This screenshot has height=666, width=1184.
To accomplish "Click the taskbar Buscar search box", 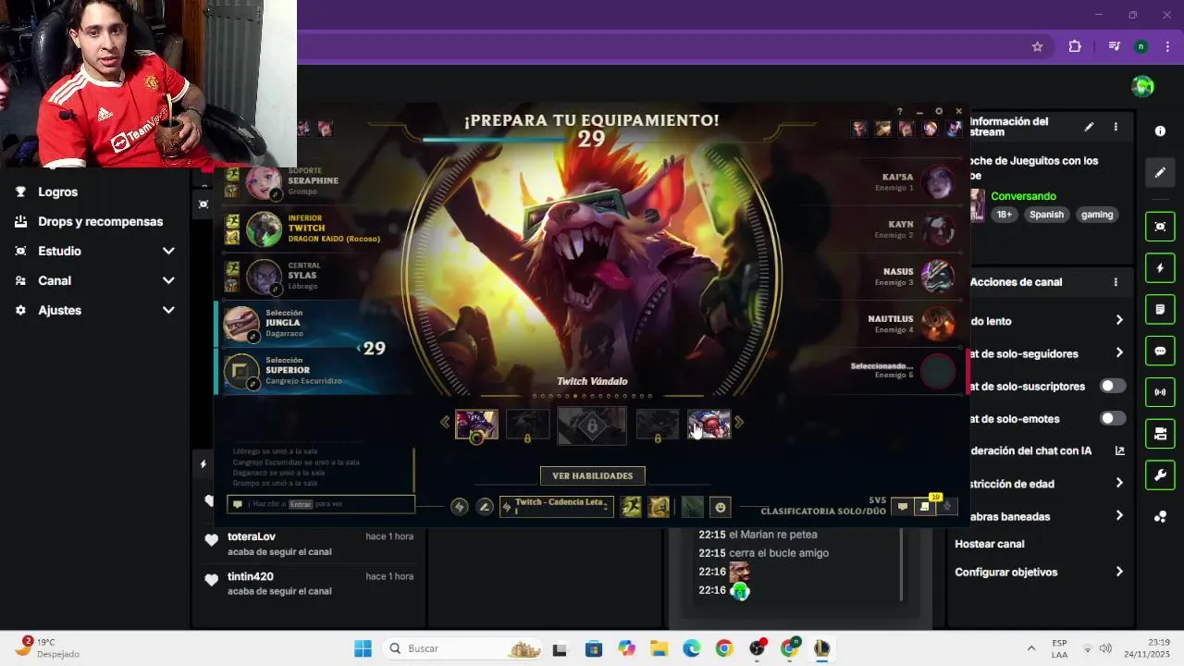I will tap(462, 648).
